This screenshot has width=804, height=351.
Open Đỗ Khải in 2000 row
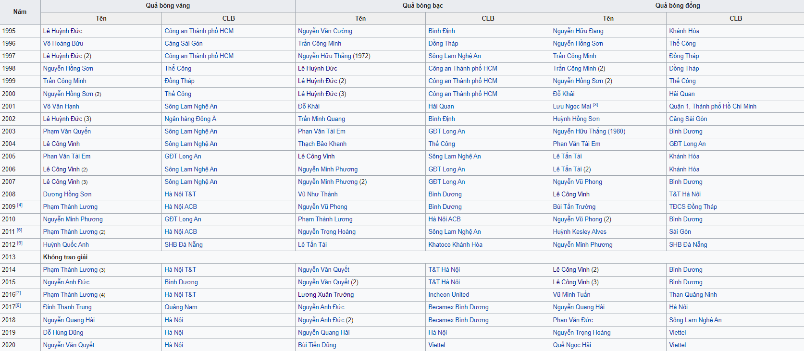pyautogui.click(x=564, y=94)
